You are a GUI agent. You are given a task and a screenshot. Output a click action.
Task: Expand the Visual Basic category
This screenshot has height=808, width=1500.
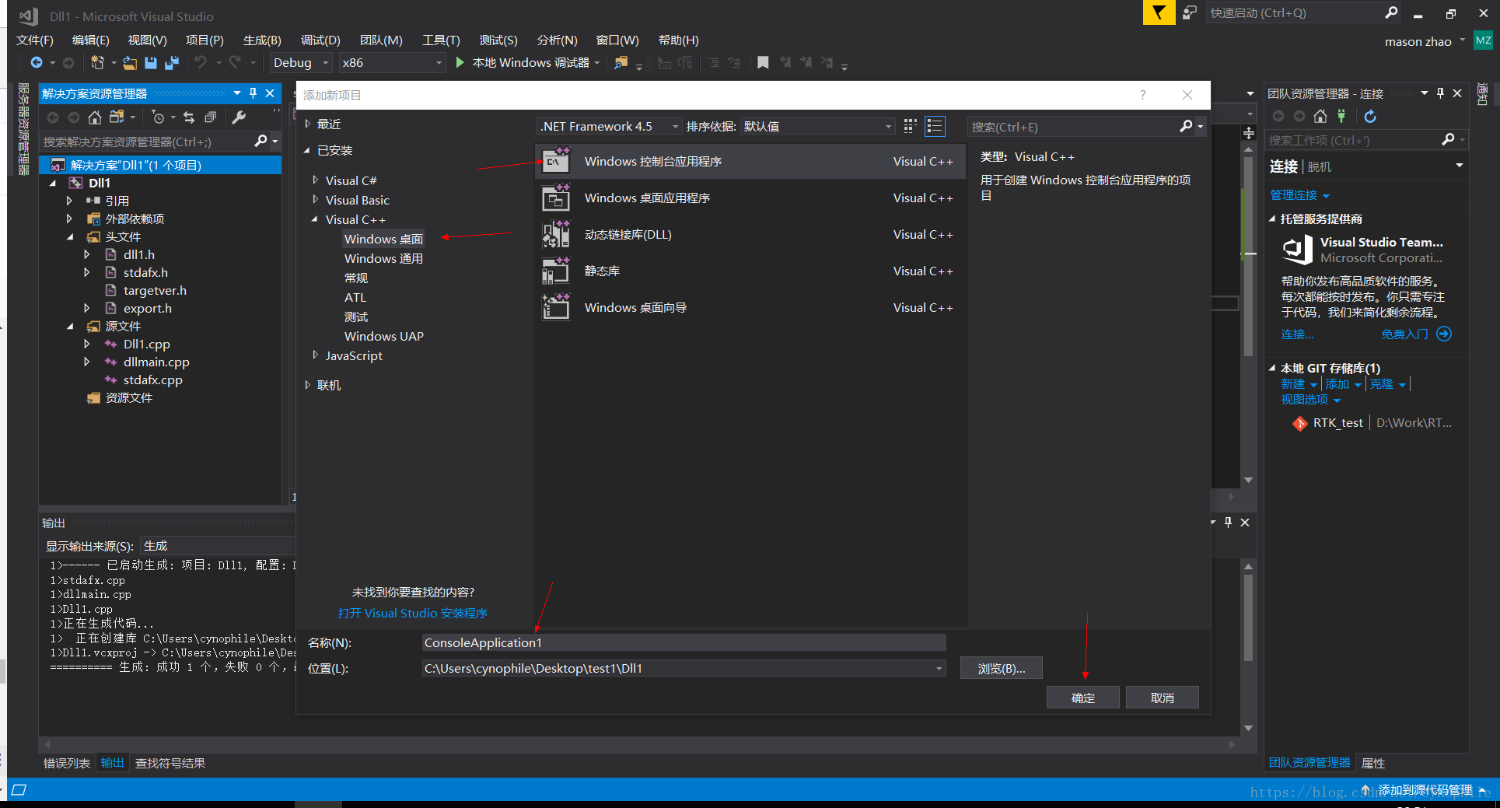coord(315,199)
